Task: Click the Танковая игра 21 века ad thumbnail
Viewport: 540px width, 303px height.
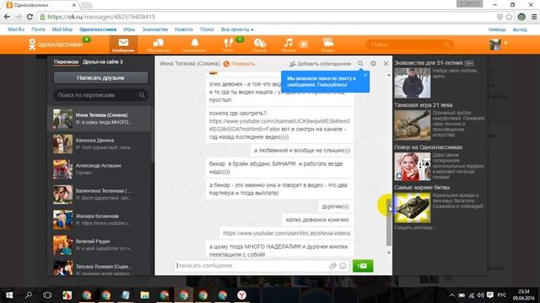Action: pyautogui.click(x=413, y=125)
